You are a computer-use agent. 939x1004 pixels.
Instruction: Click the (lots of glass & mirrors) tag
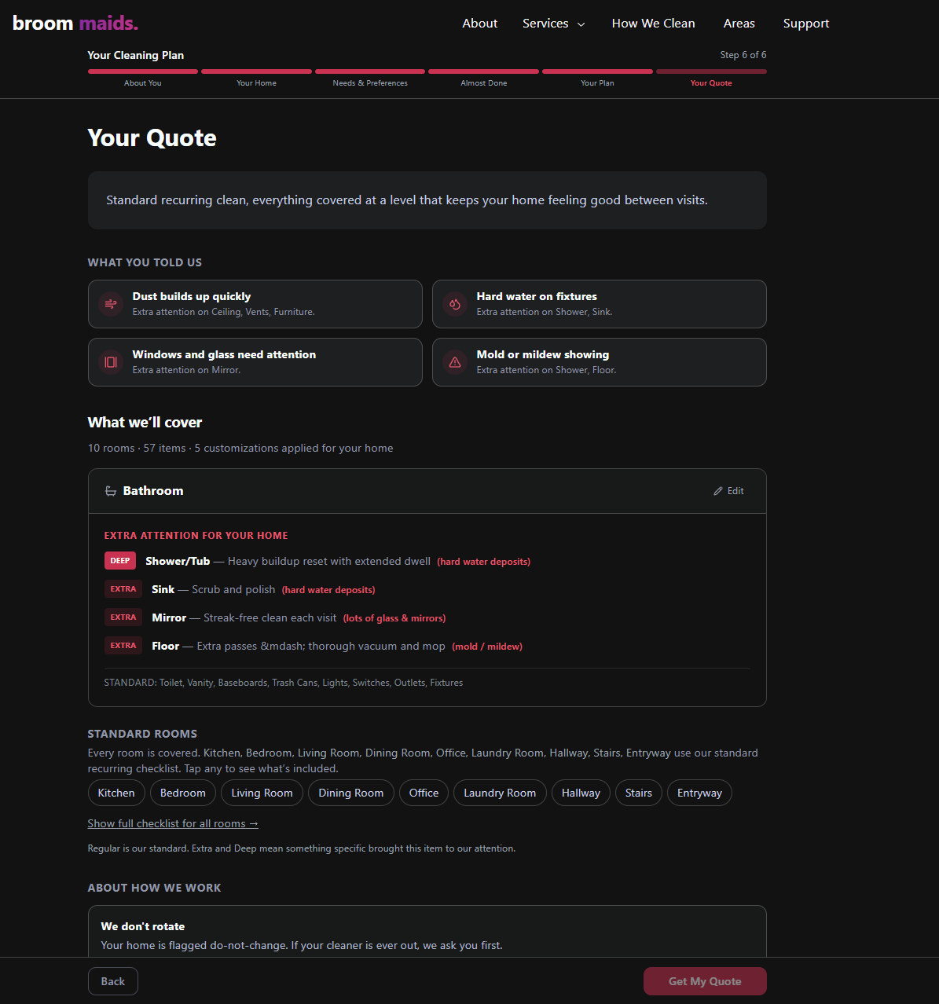point(394,618)
